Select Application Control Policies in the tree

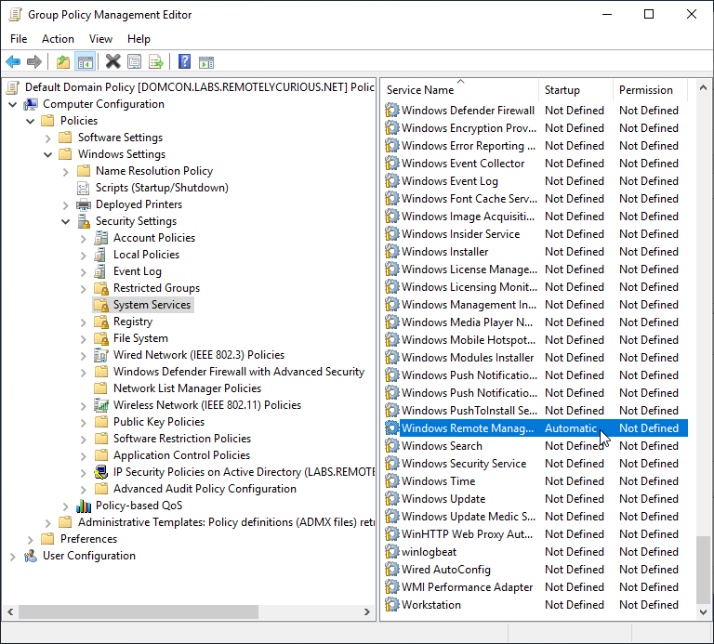[x=181, y=455]
